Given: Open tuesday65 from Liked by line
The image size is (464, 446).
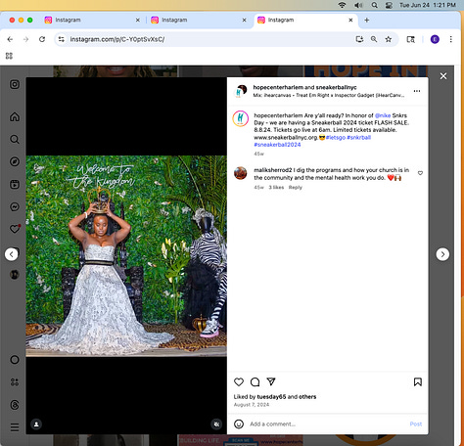Looking at the screenshot, I should 271,397.
